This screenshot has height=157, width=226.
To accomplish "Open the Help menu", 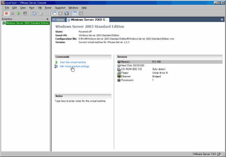I will click(84, 8).
